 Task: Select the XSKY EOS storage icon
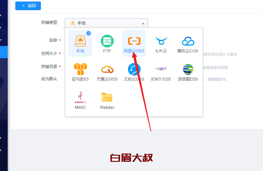[161, 69]
